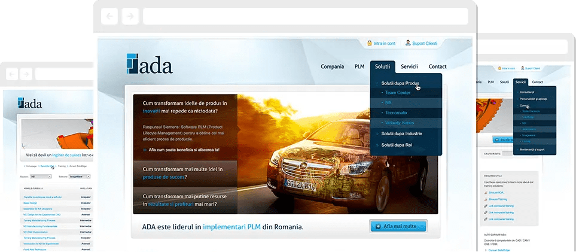Viewport: 576px width, 252px height.
Task: Click the back arrow in the left browser
Action: [x=13, y=74]
